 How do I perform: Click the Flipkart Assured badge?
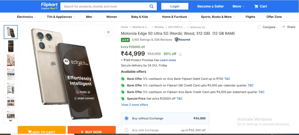[182, 39]
